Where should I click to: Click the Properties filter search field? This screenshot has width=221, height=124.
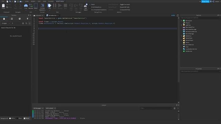tap(200, 71)
